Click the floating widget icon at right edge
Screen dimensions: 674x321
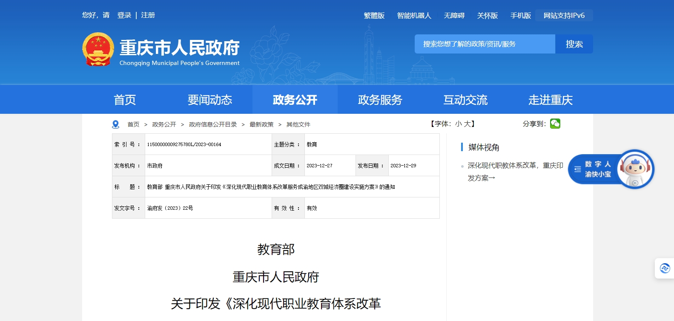665,268
